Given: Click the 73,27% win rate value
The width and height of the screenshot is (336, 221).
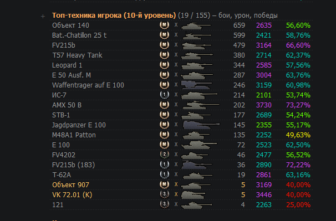Looking at the screenshot, I should click(298, 105).
